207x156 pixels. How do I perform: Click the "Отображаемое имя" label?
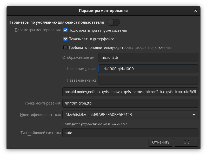click(79, 57)
